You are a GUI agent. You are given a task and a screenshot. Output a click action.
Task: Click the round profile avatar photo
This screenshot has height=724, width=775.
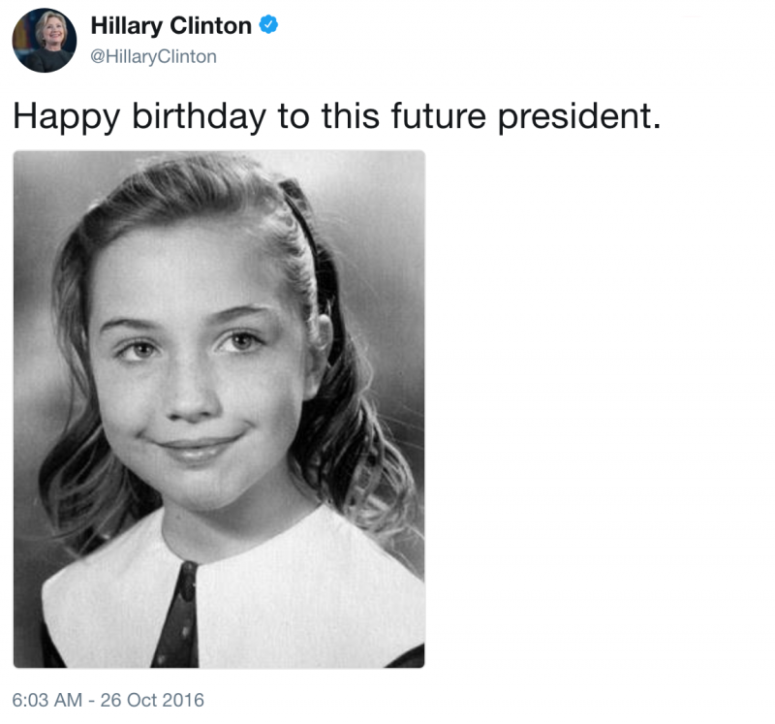tap(45, 40)
